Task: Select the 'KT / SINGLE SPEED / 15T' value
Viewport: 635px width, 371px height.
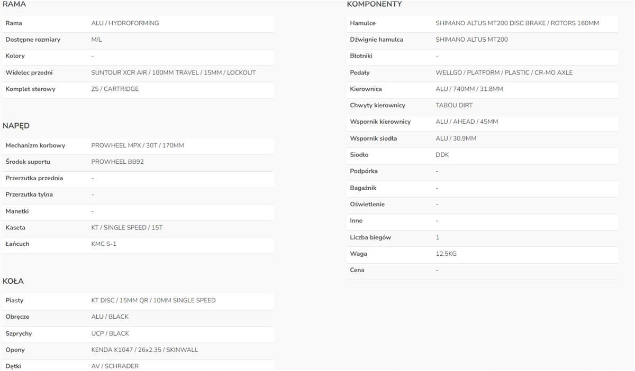Action: (127, 228)
